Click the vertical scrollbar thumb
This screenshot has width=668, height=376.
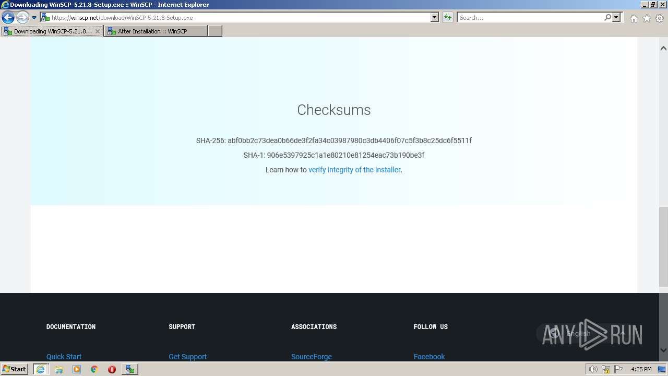point(663,247)
